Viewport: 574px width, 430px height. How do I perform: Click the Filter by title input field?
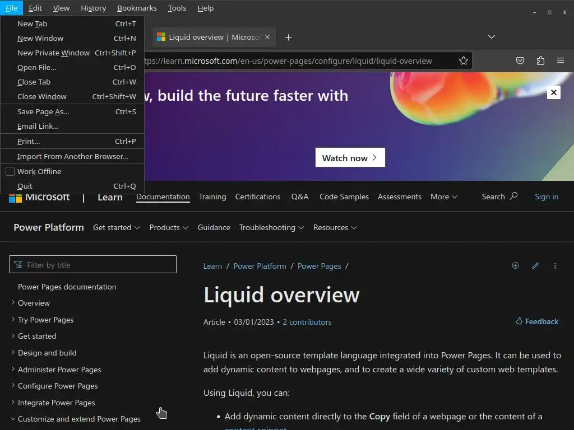pyautogui.click(x=92, y=264)
